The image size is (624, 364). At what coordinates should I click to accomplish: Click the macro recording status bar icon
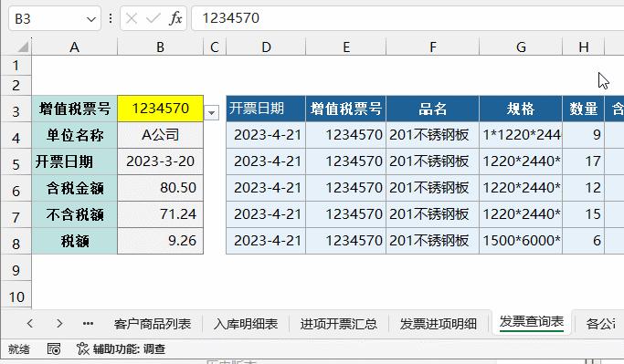(54, 348)
